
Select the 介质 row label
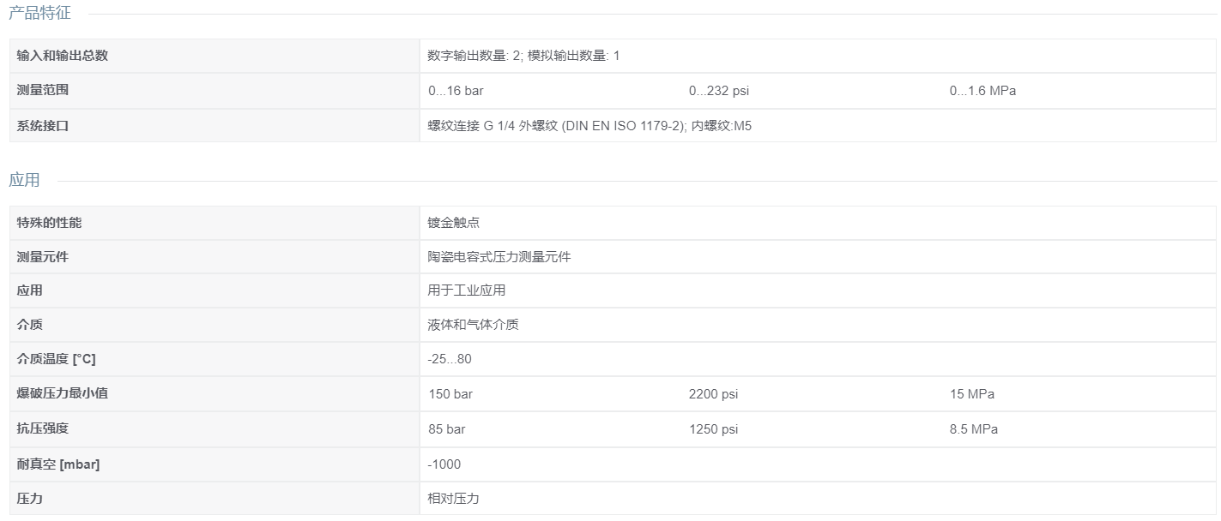point(29,325)
